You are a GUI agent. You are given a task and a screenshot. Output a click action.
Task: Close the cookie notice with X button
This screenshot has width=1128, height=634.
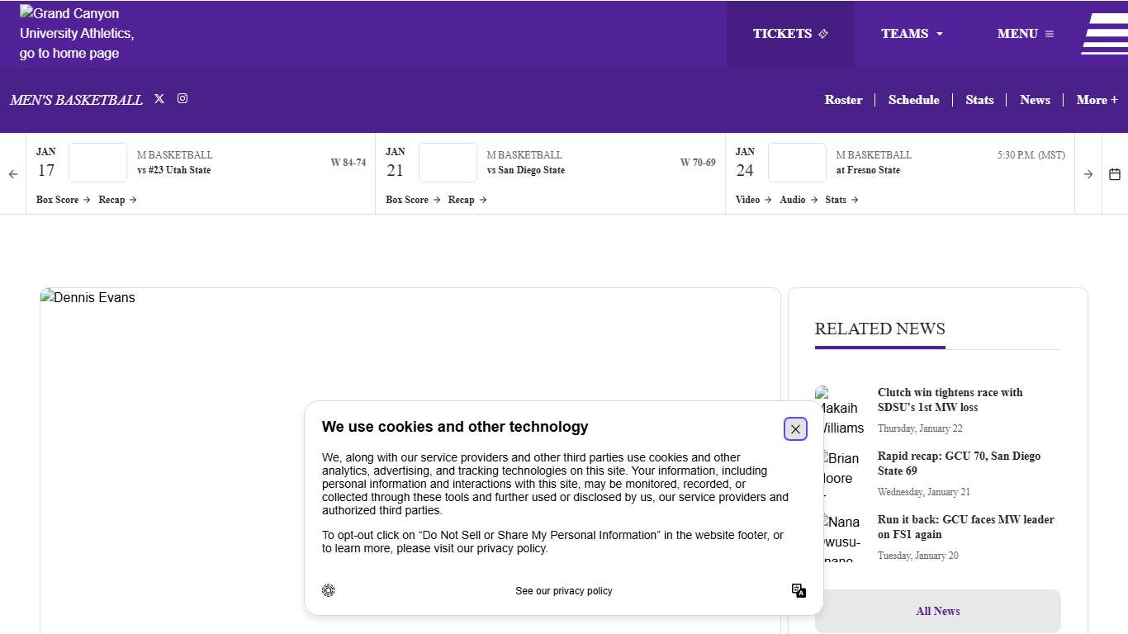coord(795,429)
